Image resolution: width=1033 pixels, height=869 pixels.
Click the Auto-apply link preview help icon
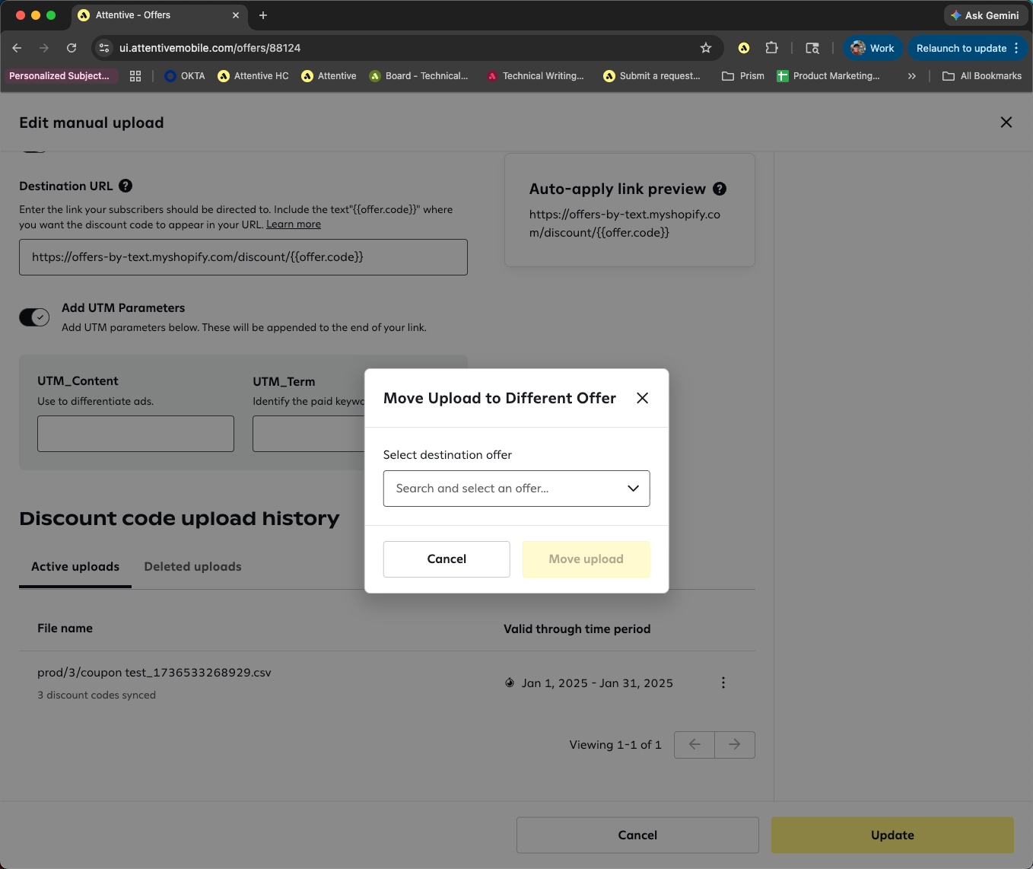tap(720, 189)
